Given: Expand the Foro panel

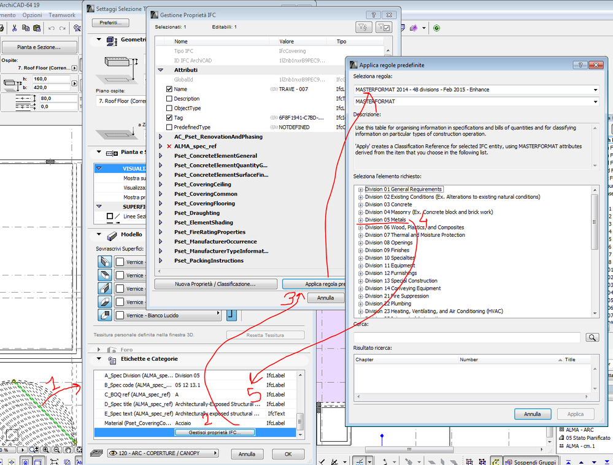Looking at the screenshot, I should coord(99,349).
